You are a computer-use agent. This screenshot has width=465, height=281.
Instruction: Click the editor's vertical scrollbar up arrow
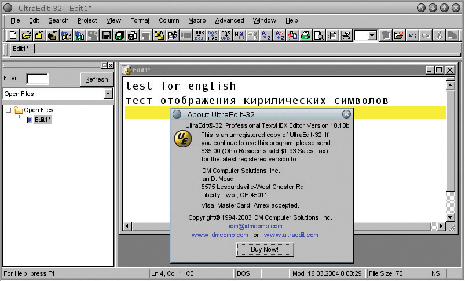[450, 86]
